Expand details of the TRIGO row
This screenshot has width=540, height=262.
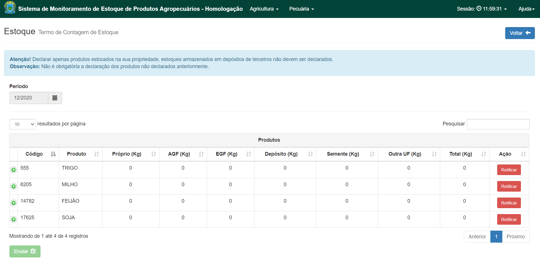pos(13,170)
